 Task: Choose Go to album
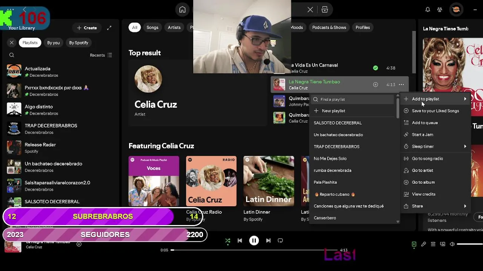click(x=435, y=182)
